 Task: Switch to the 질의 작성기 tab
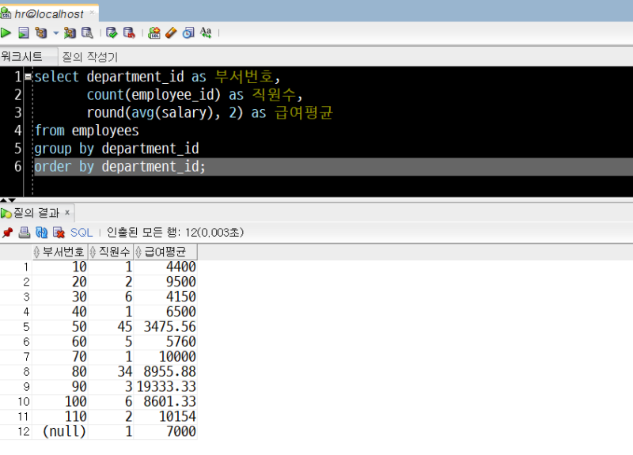pos(89,56)
